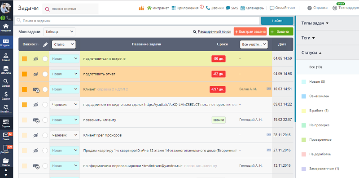This screenshot has width=359, height=178.
Task: Open Справка help link
Action: [x=317, y=8]
